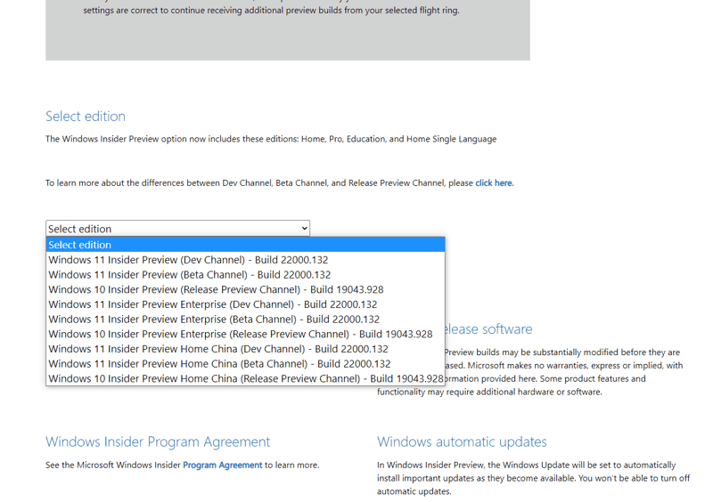Click text listing Home, Pro, Education editions
The image size is (713, 502).
tap(271, 139)
